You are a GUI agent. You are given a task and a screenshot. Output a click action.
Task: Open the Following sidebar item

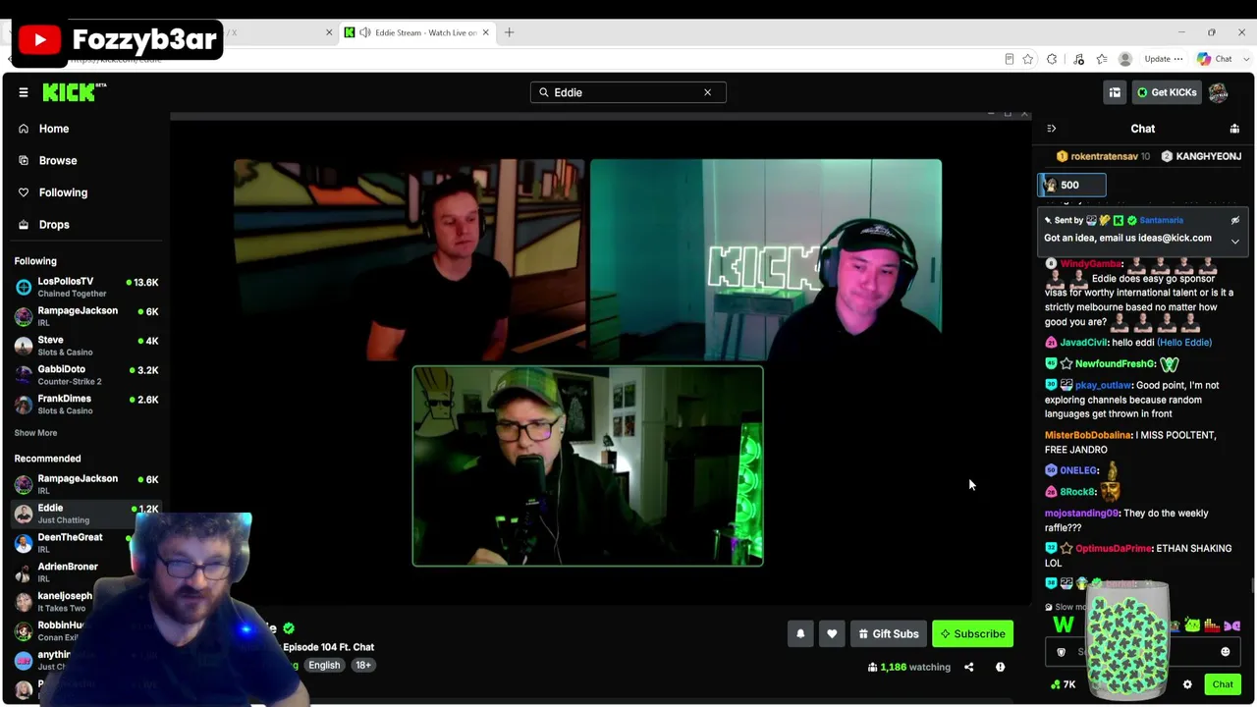click(x=84, y=192)
